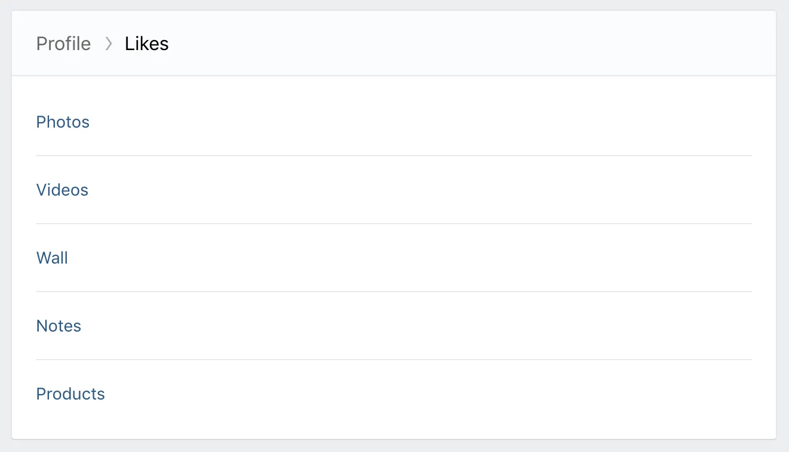Click the Likes breadcrumb title
Image resolution: width=789 pixels, height=452 pixels.
click(x=147, y=44)
